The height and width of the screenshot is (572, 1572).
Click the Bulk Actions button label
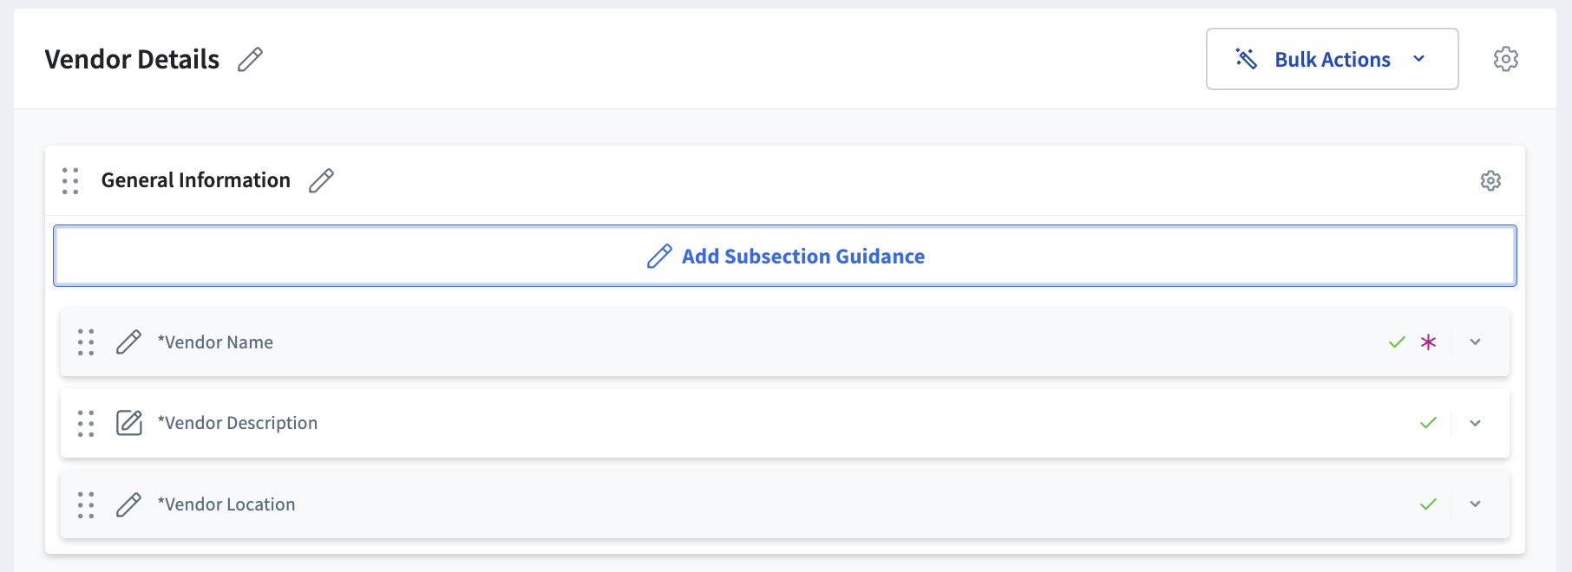click(1332, 59)
